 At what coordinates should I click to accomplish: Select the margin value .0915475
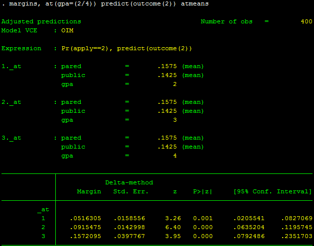[85, 228]
